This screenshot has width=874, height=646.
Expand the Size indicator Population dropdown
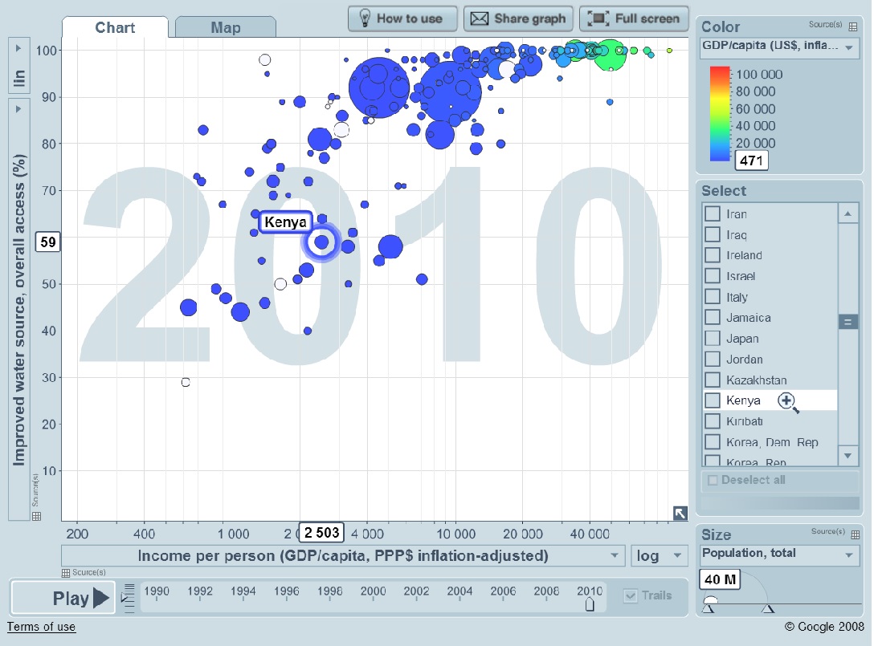779,555
